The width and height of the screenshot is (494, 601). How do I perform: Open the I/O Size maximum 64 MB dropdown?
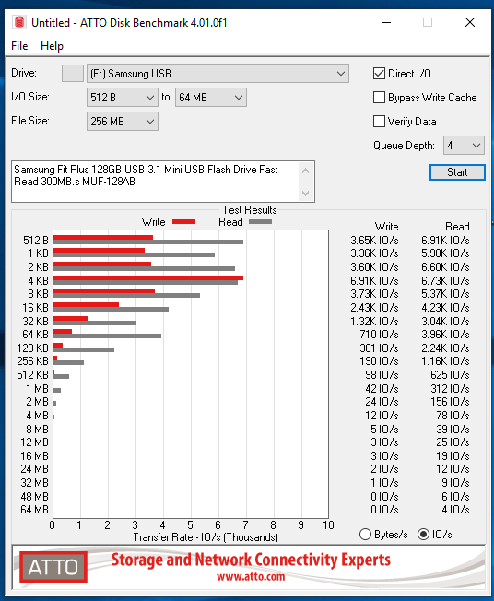(x=211, y=98)
